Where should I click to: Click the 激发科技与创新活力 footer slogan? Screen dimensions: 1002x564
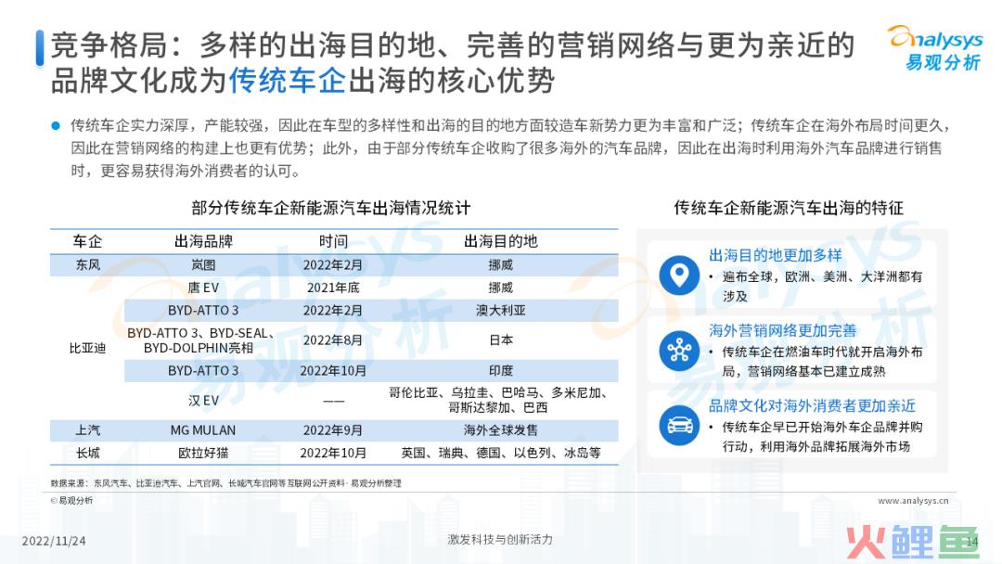(x=500, y=539)
